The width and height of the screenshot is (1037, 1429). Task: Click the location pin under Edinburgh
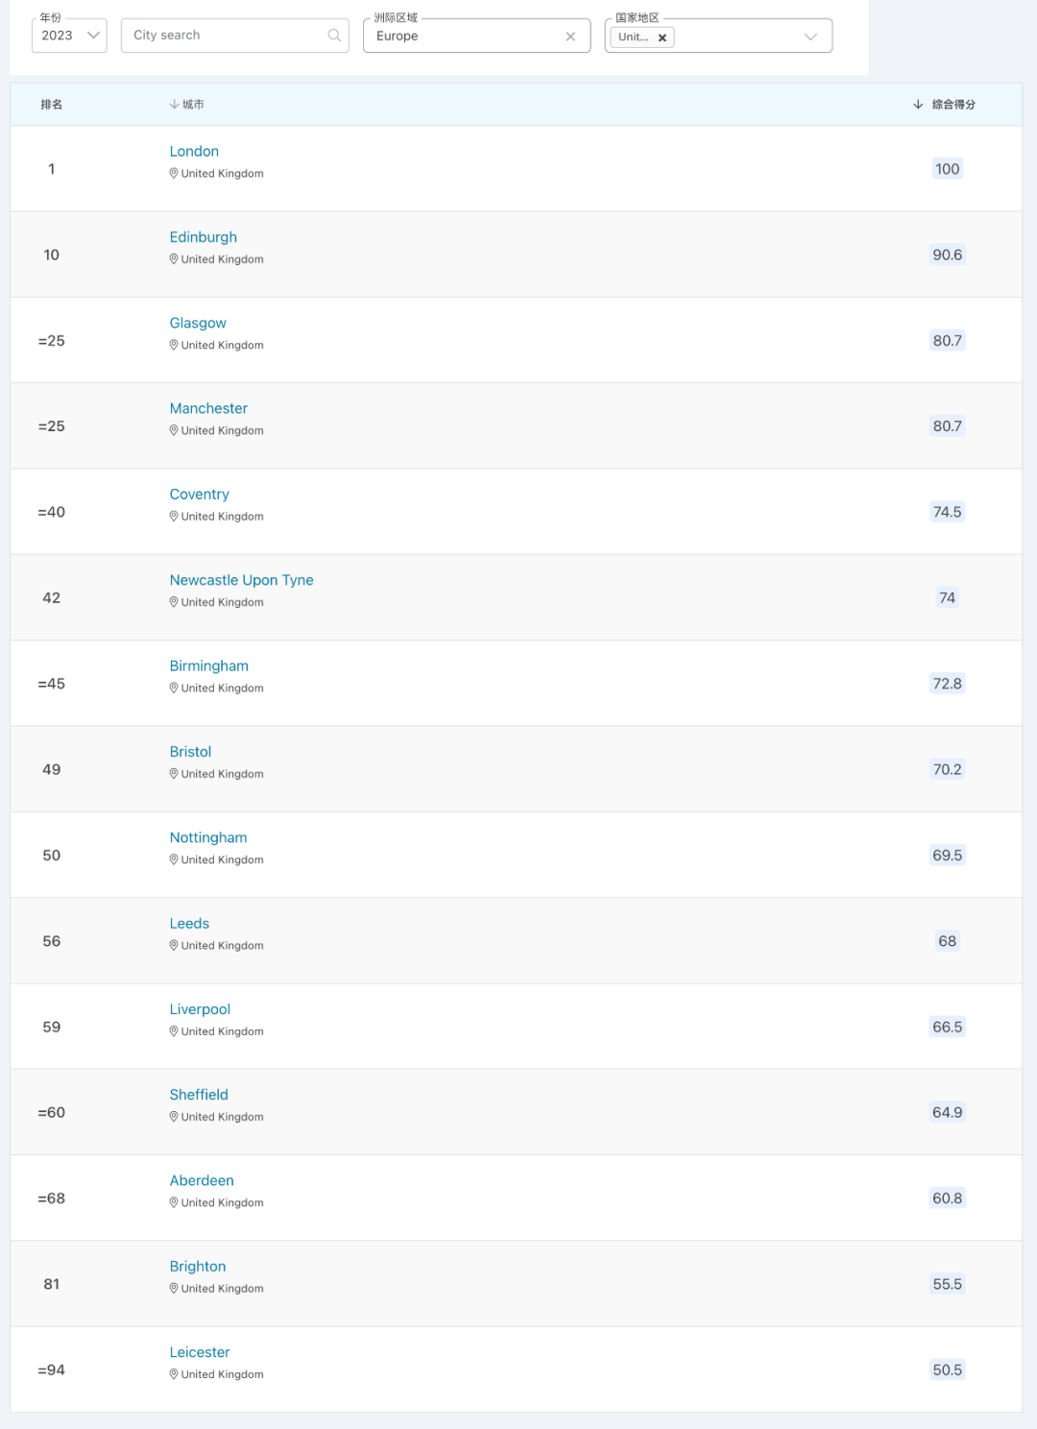[174, 259]
